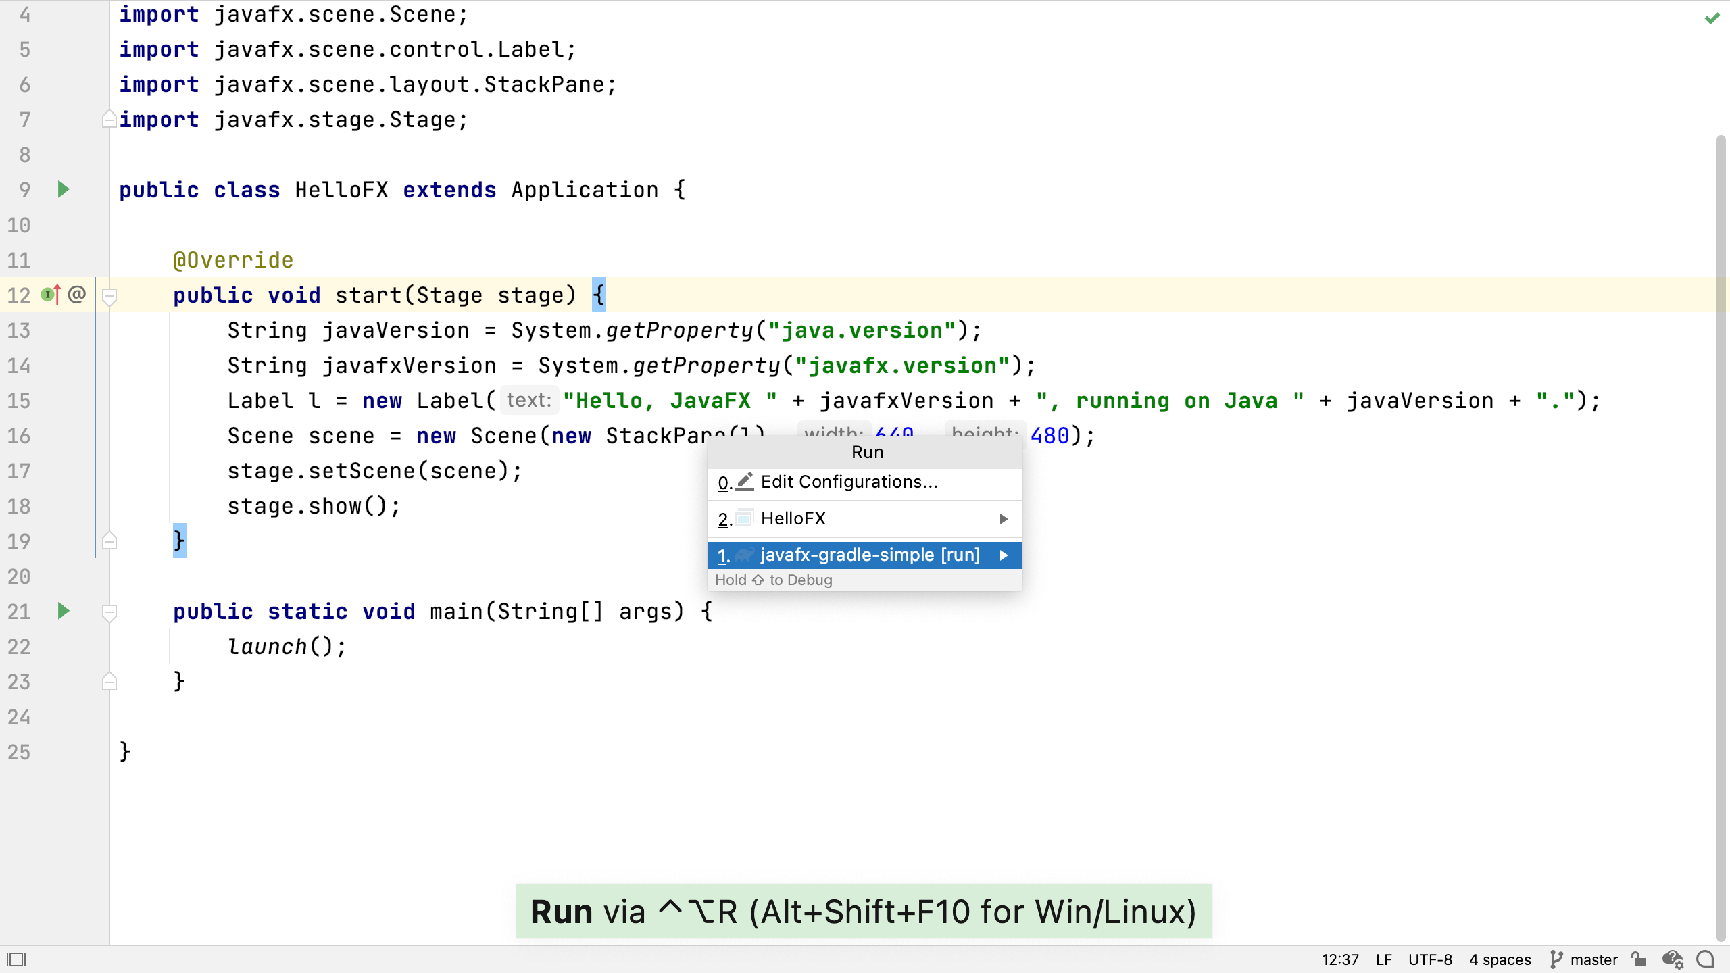1730x973 pixels.
Task: Click the overrides-method gutter icon on line 12
Action: pyautogui.click(x=51, y=295)
